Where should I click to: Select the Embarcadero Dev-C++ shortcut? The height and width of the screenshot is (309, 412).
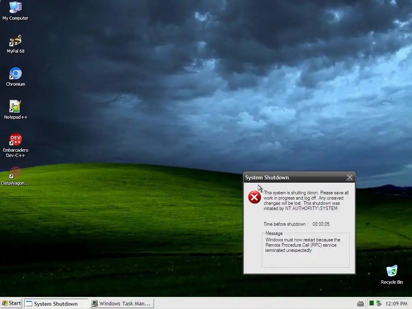coord(16,145)
